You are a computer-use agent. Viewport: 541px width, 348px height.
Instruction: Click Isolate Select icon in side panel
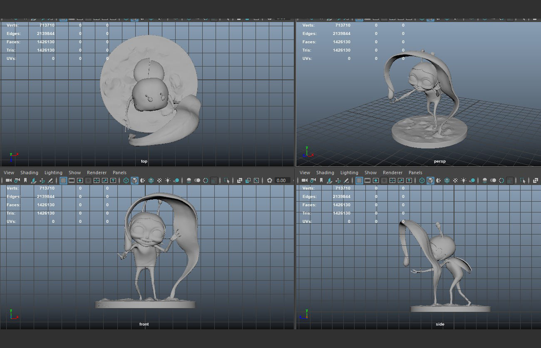pyautogui.click(x=522, y=180)
